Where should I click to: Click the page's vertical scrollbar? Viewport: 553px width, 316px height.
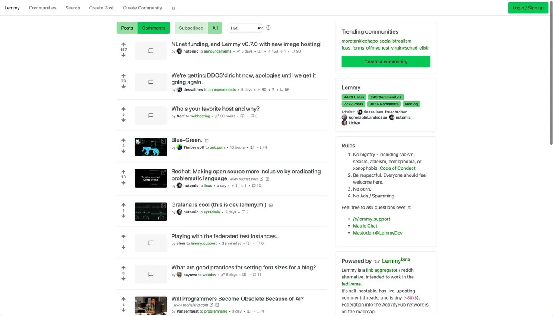tap(551, 73)
